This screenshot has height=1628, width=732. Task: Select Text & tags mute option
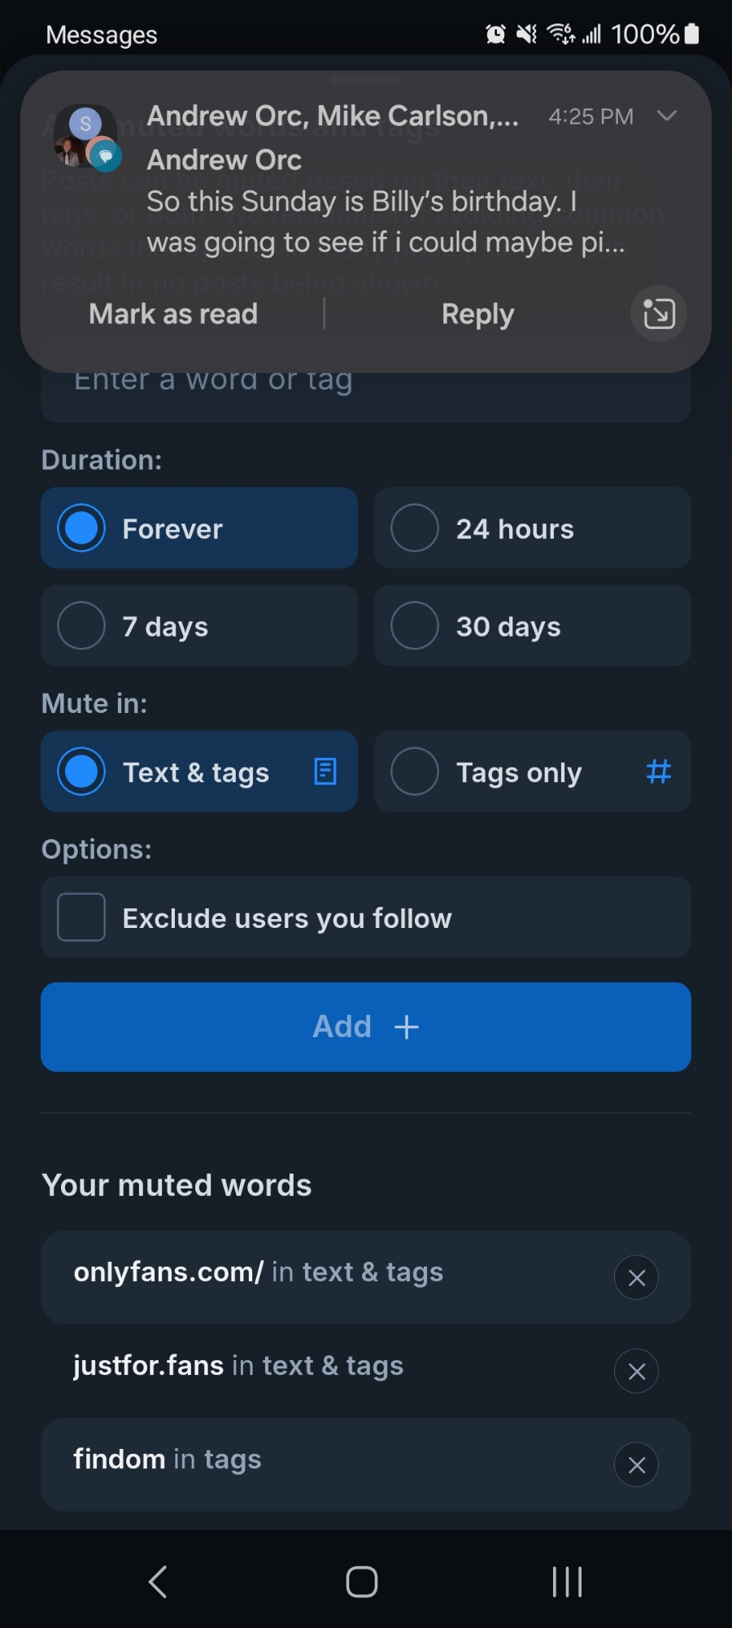(x=199, y=772)
